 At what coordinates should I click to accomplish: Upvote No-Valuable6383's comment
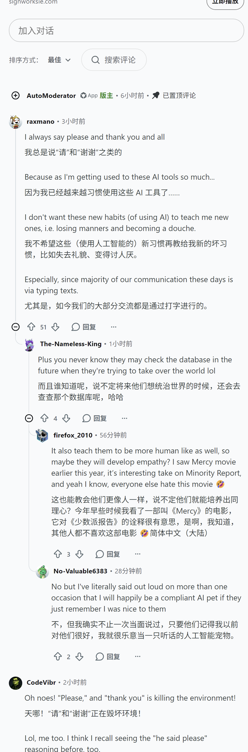pos(58,656)
